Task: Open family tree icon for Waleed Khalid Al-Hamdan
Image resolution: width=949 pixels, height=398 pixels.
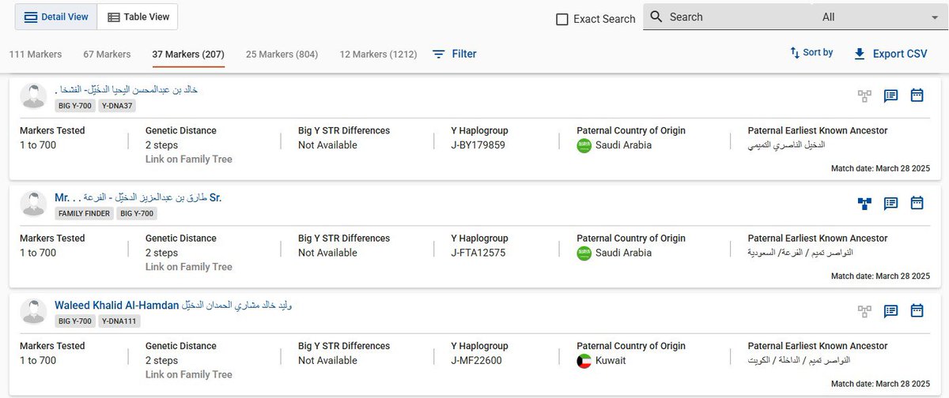Action: (864, 311)
